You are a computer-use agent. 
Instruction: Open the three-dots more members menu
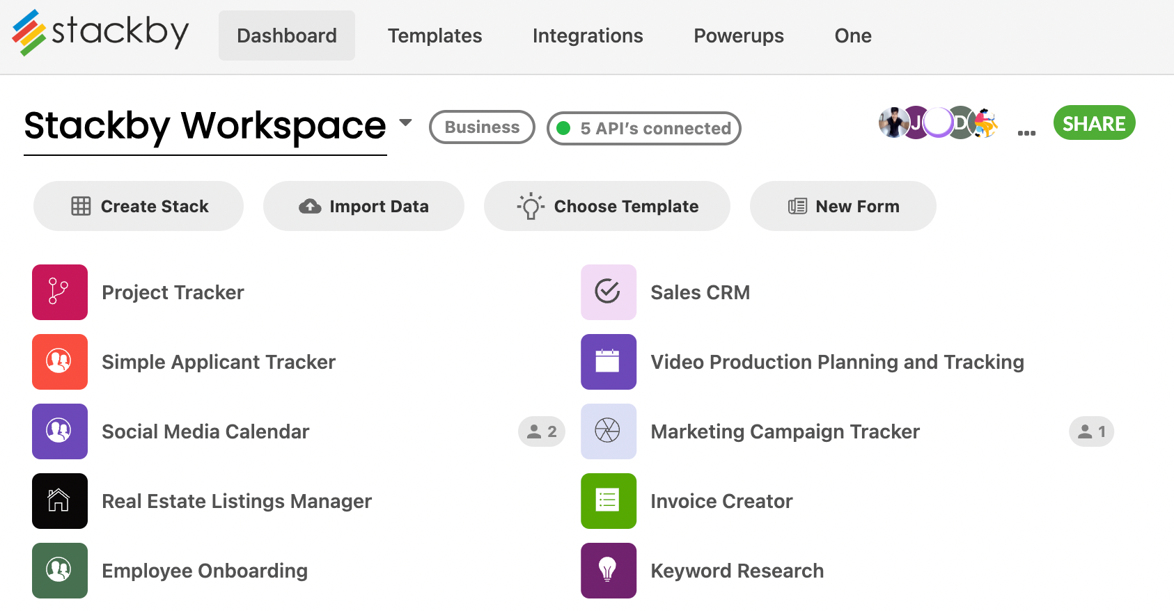pyautogui.click(x=1026, y=132)
